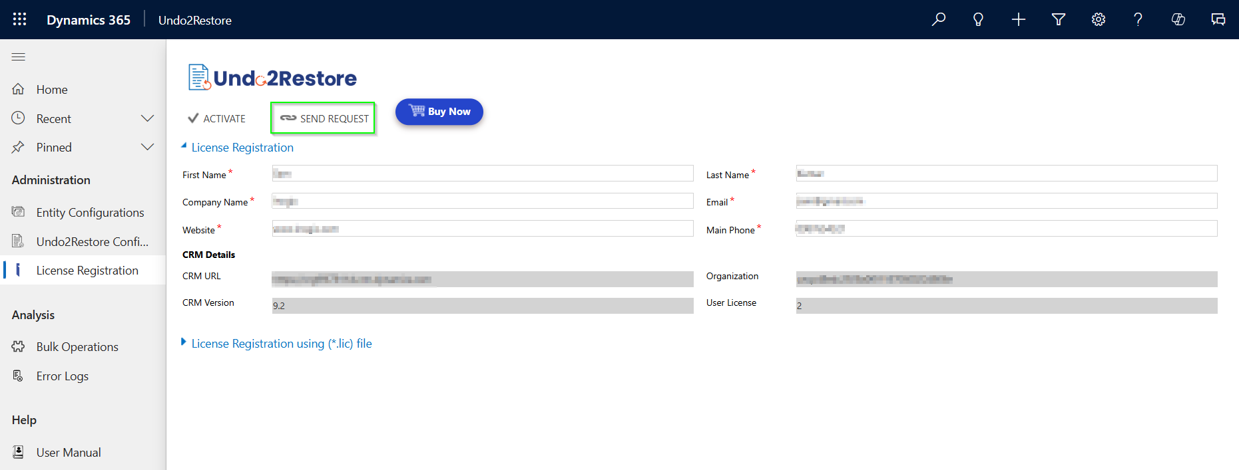Expand the Recent chevron
The height and width of the screenshot is (470, 1239).
coord(147,118)
